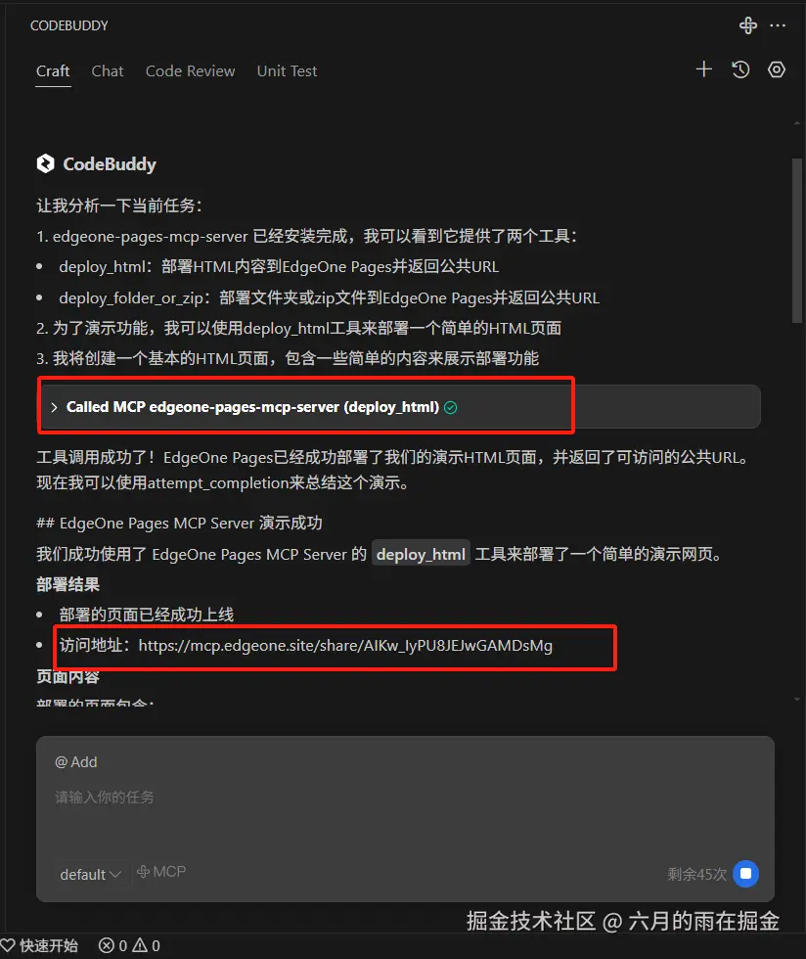Screen dimensions: 806x959
Task: Open the default mode dropdown
Action: 91,875
